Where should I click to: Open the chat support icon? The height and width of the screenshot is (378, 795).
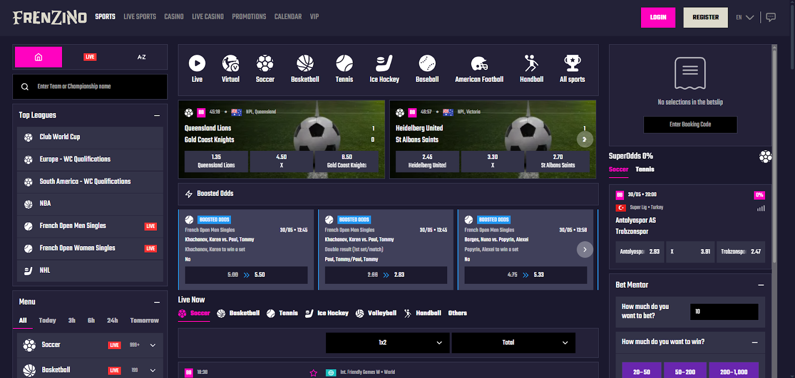coord(771,17)
